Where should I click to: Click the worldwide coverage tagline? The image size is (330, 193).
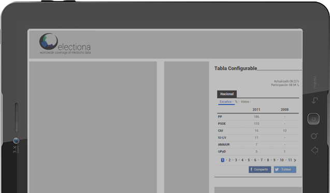click(65, 53)
